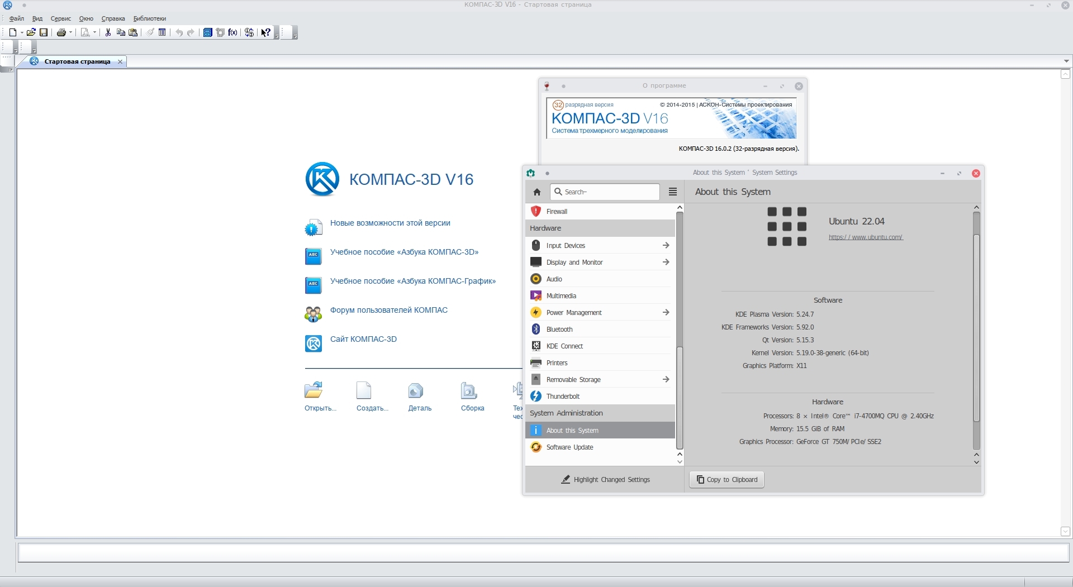Expand Display and Monitor with its arrow
1073x587 pixels.
(666, 262)
